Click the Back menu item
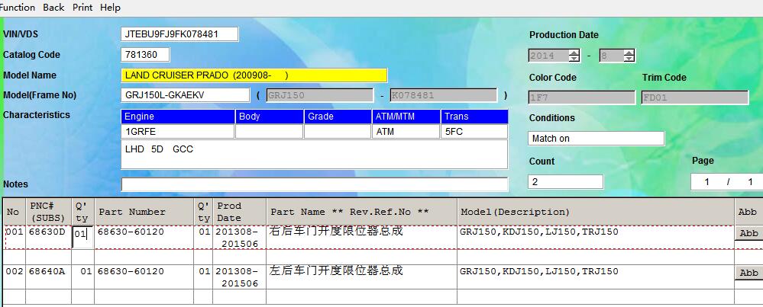This screenshot has width=763, height=307. [x=53, y=7]
